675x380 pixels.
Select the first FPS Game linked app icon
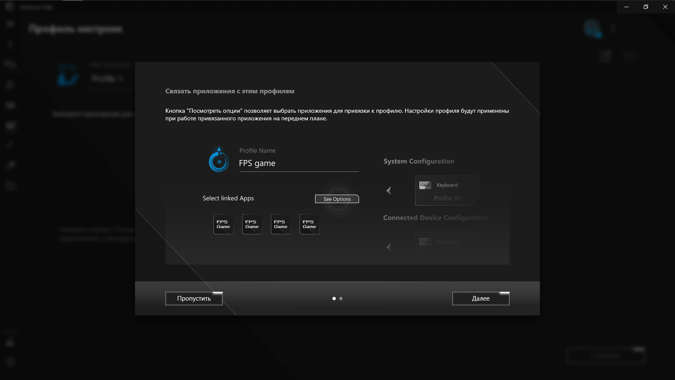coord(223,224)
